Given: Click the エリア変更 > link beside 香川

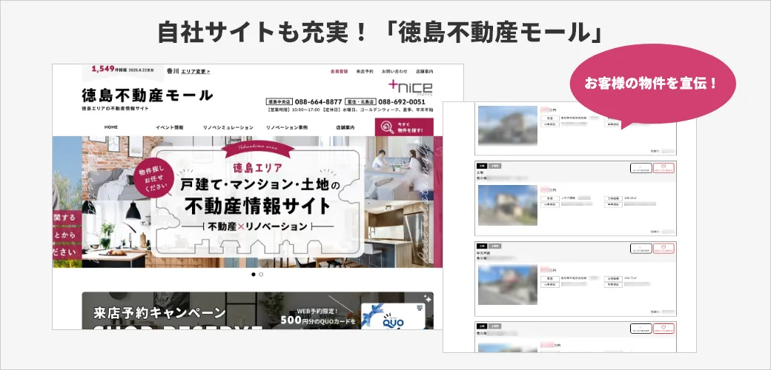Looking at the screenshot, I should 196,71.
